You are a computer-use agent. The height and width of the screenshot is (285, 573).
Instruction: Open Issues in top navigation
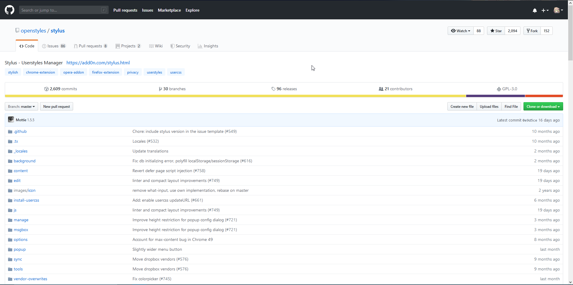coord(147,10)
